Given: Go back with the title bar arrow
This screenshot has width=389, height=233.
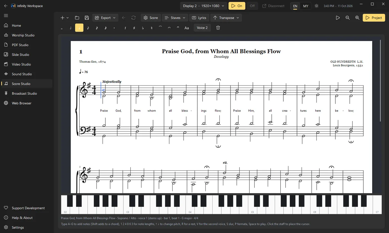Looking at the screenshot, I should tap(6, 6).
